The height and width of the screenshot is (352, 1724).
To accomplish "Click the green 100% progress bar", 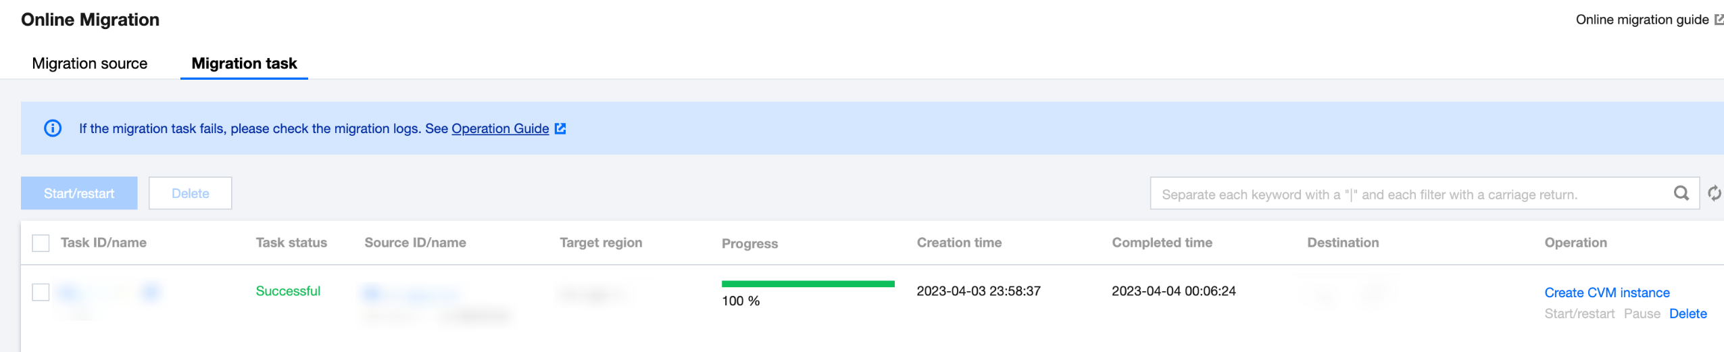I will pyautogui.click(x=808, y=284).
